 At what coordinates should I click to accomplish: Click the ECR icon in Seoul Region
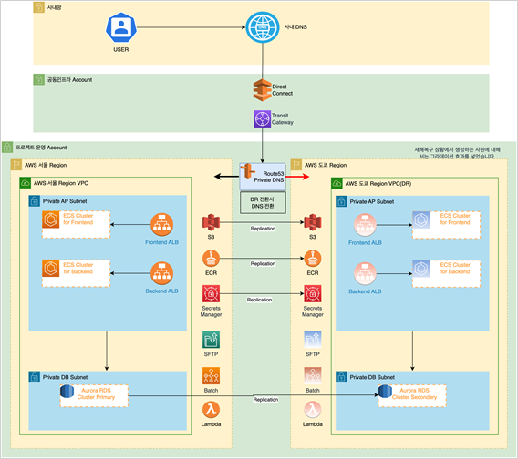coord(211,259)
